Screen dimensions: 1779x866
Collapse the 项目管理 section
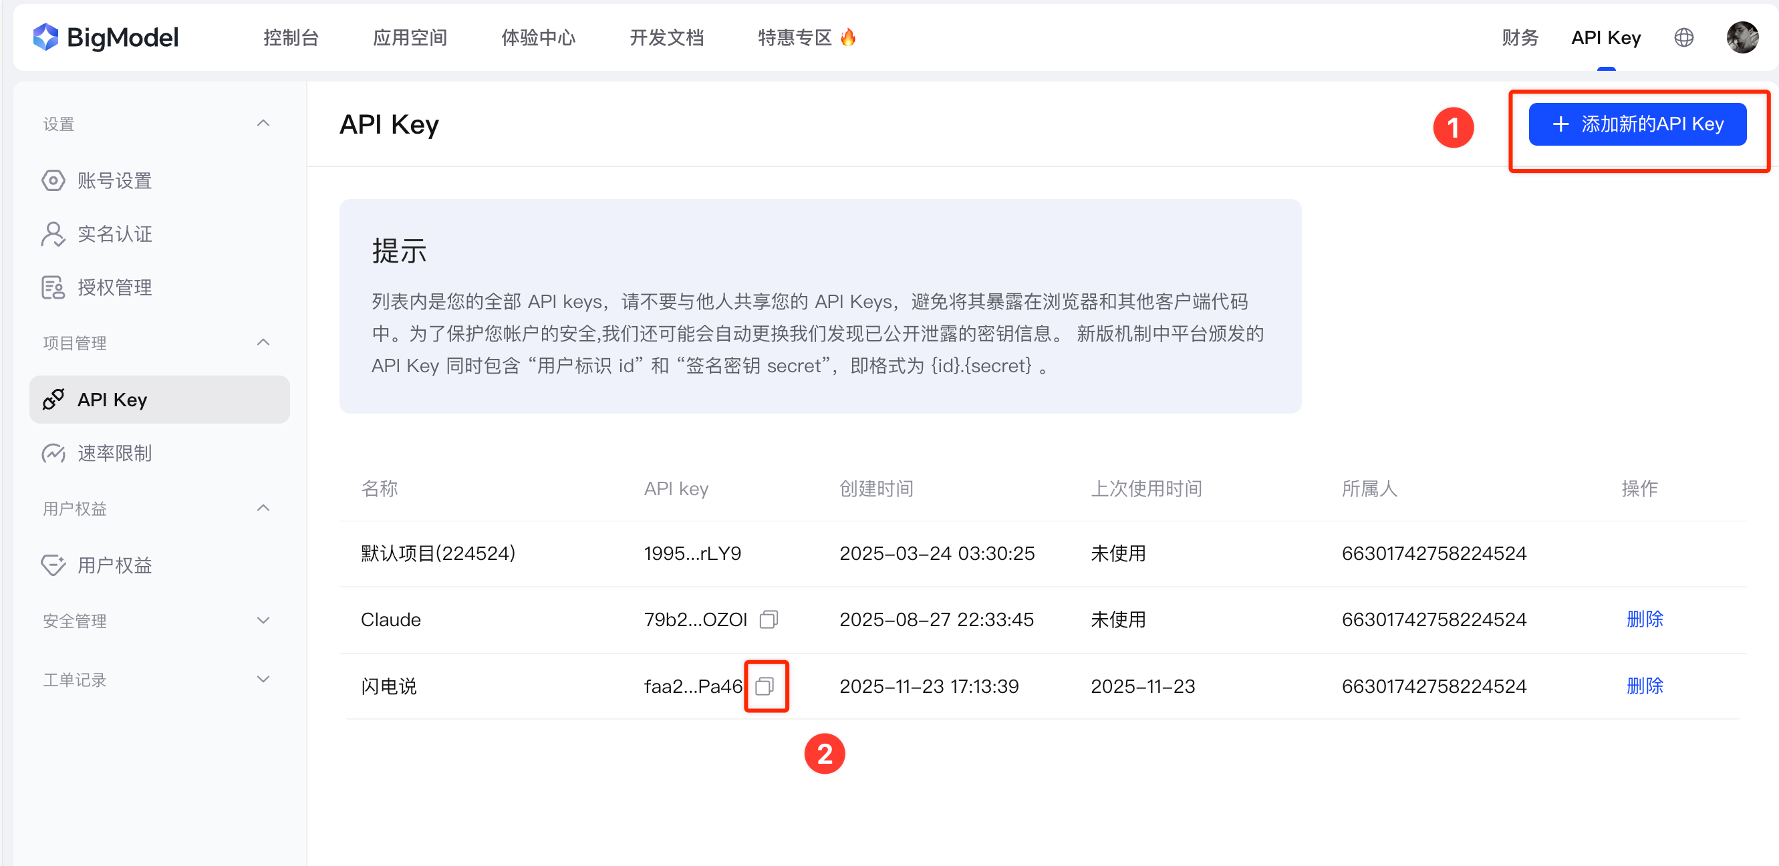(263, 343)
